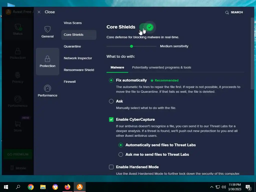Image resolution: width=256 pixels, height=192 pixels.
Task: Click the Medium sensitivity label
Action: [x=174, y=46]
